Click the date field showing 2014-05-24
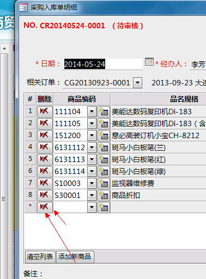 (102, 64)
